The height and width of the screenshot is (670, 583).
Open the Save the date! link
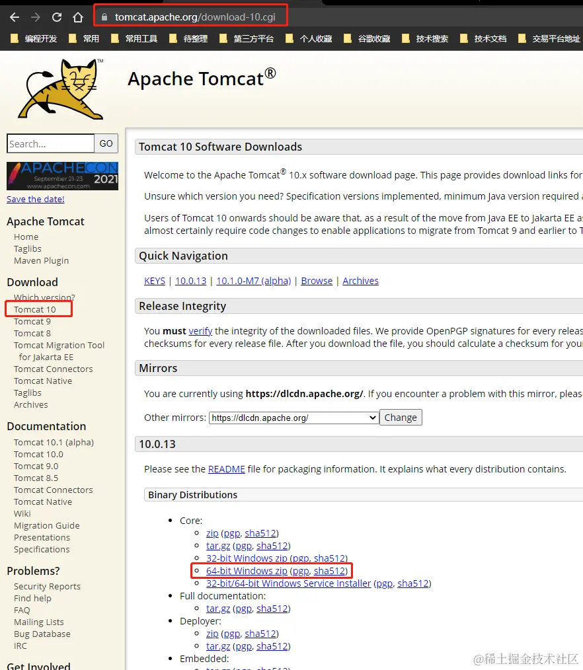click(36, 199)
